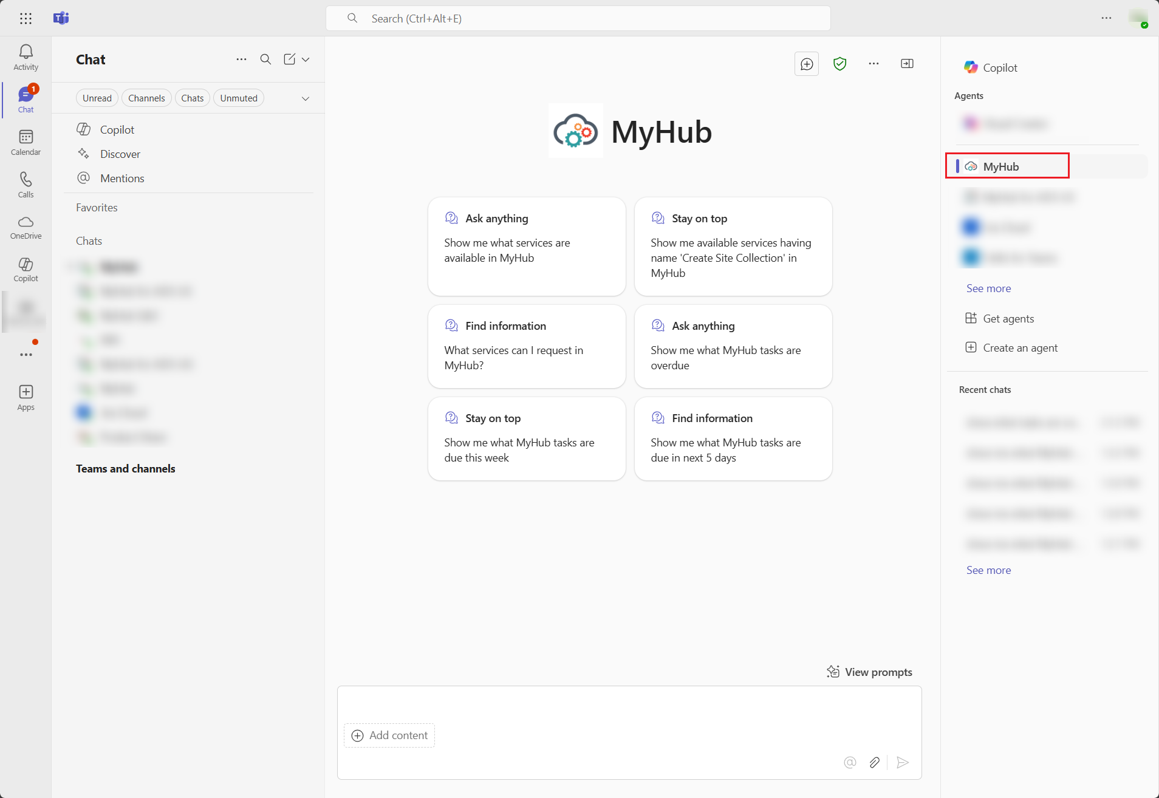Start a new Copilot chat
The image size is (1159, 798).
click(x=806, y=64)
